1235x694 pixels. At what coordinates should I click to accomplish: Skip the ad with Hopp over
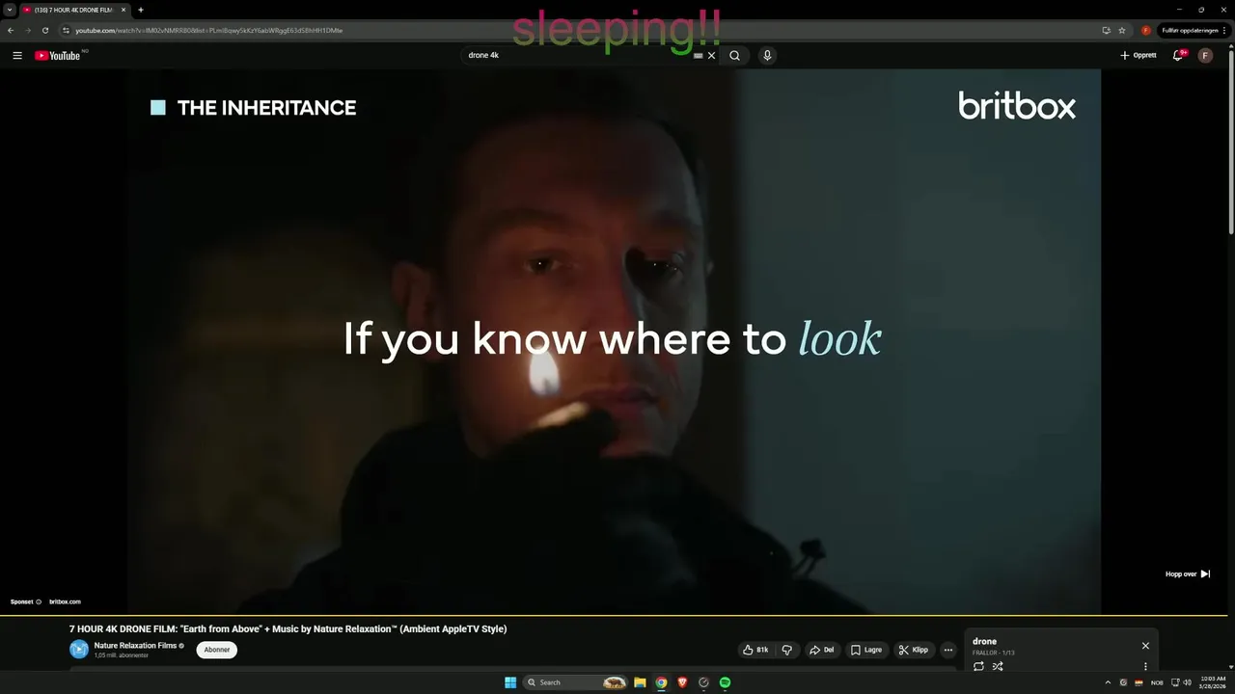tap(1188, 574)
